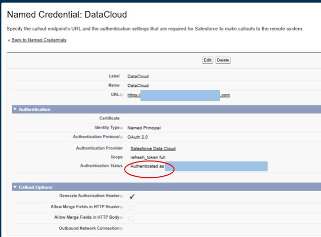Viewport: 321px width, 237px height.
Task: Click the Generate Authorization Header checkmark
Action: [x=132, y=197]
